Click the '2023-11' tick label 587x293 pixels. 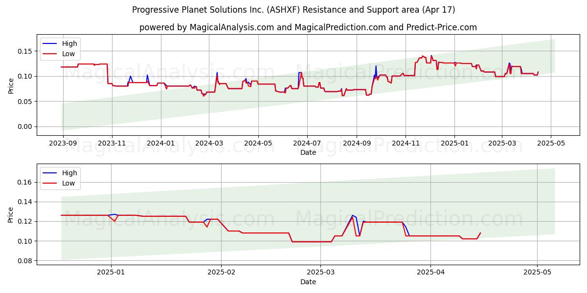pyautogui.click(x=112, y=143)
